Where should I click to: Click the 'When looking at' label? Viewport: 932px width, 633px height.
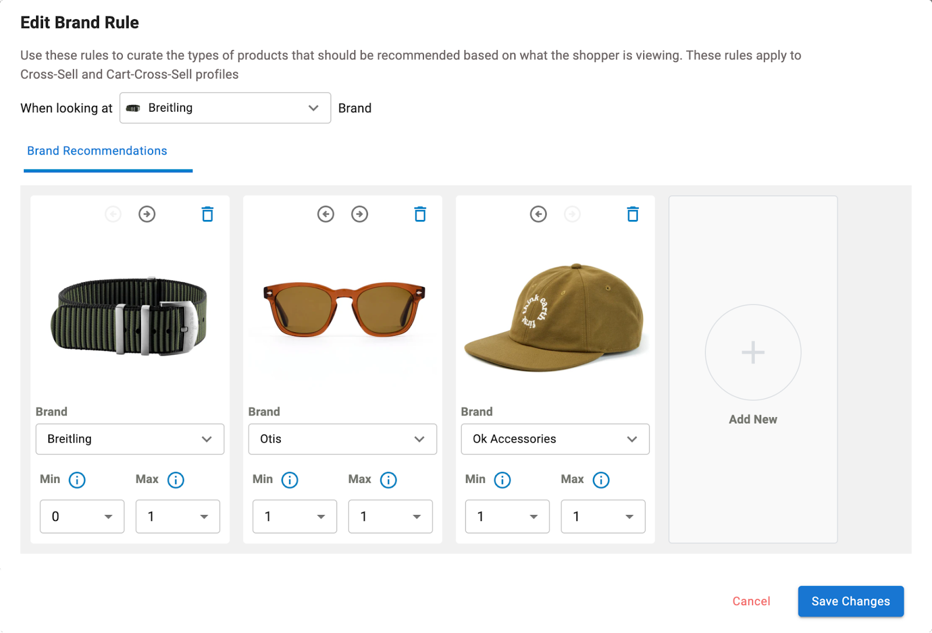[x=66, y=108]
